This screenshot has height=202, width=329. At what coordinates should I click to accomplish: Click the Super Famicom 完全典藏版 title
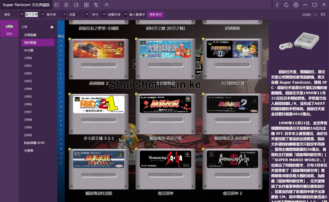tap(26, 5)
